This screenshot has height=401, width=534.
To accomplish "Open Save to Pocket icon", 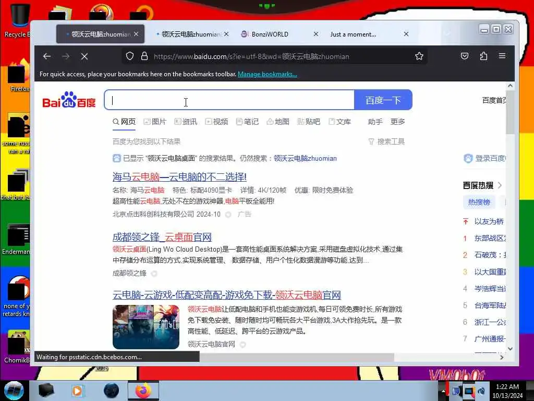I will tap(465, 56).
